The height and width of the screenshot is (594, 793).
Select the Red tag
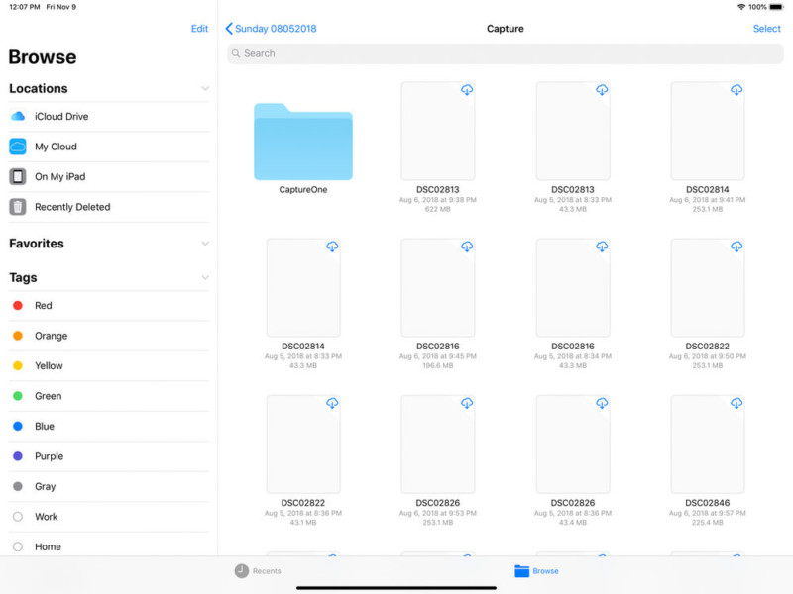click(43, 306)
